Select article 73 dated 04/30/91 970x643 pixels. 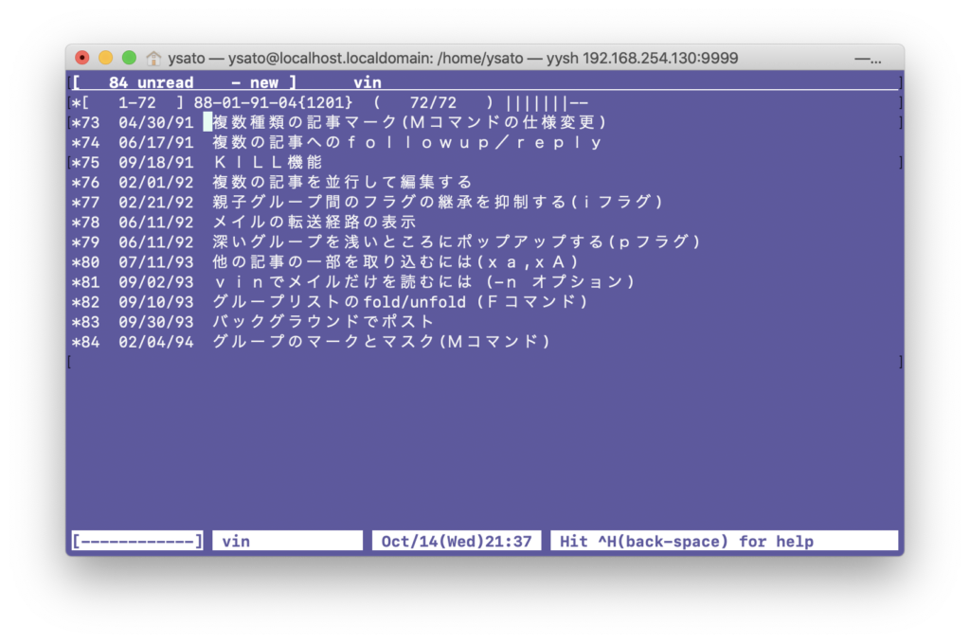[409, 122]
